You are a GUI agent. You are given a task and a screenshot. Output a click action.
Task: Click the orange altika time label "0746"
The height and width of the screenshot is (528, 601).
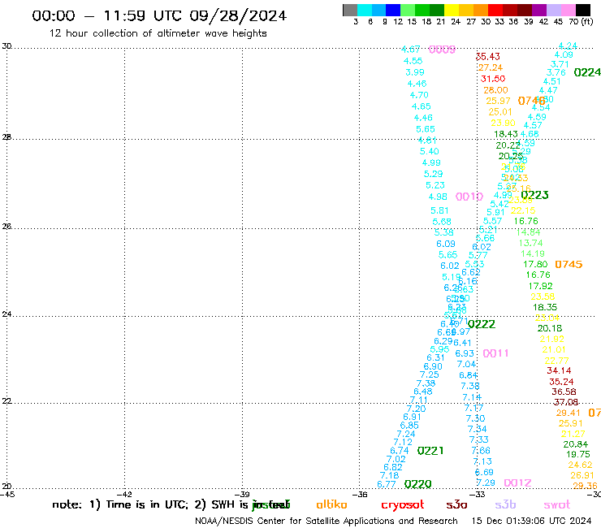point(531,101)
